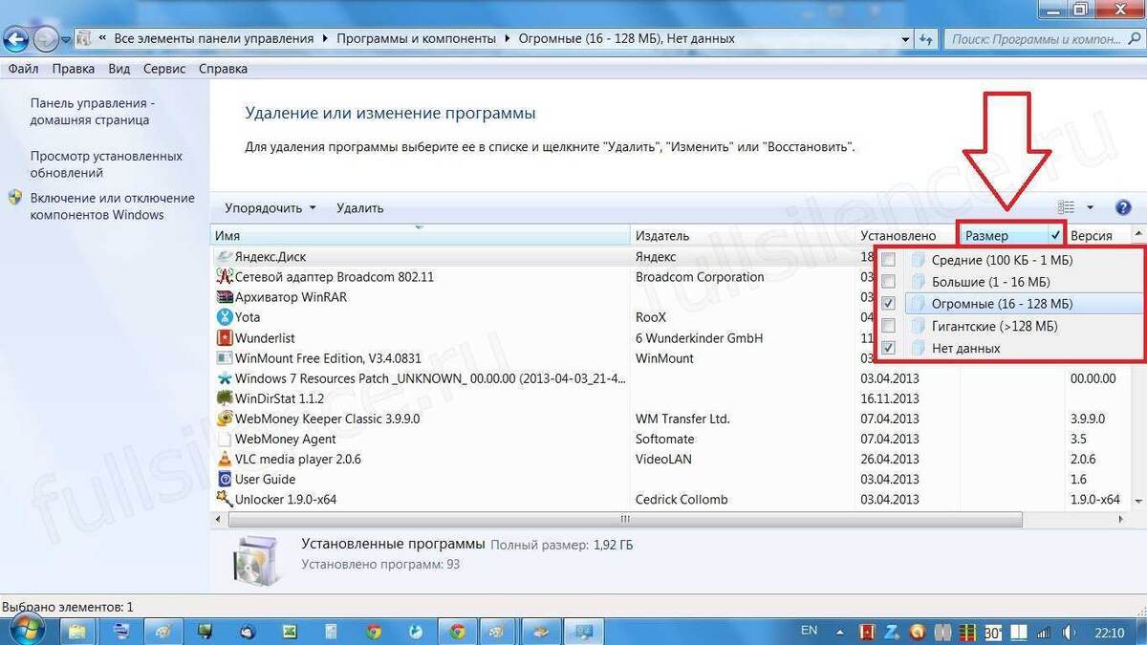The image size is (1147, 645).
Task: Uncheck the Нет данных filter checkbox
Action: (x=889, y=348)
